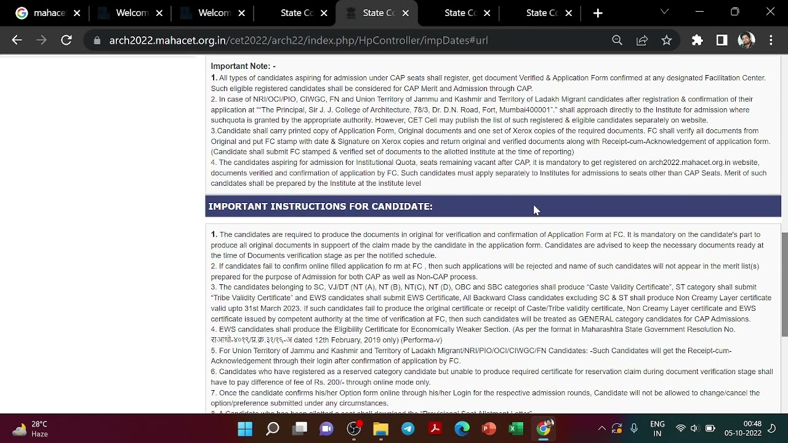Click the text 'arch2022.mahacet.org.in website' in note 4
Viewport: 788px width, 443px height.
click(x=703, y=162)
